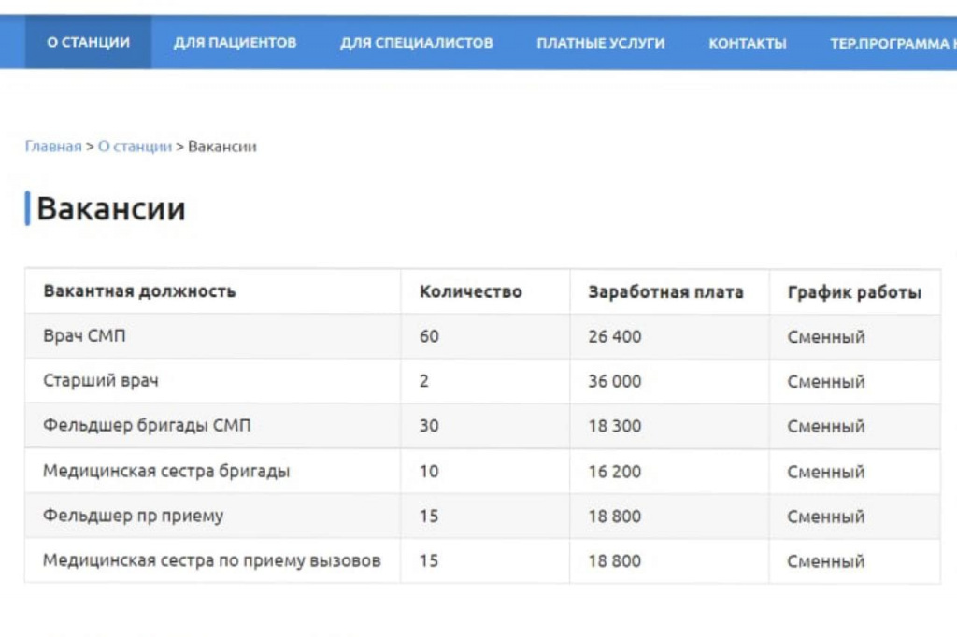Click the График работы column header
The height and width of the screenshot is (637, 957).
852,291
